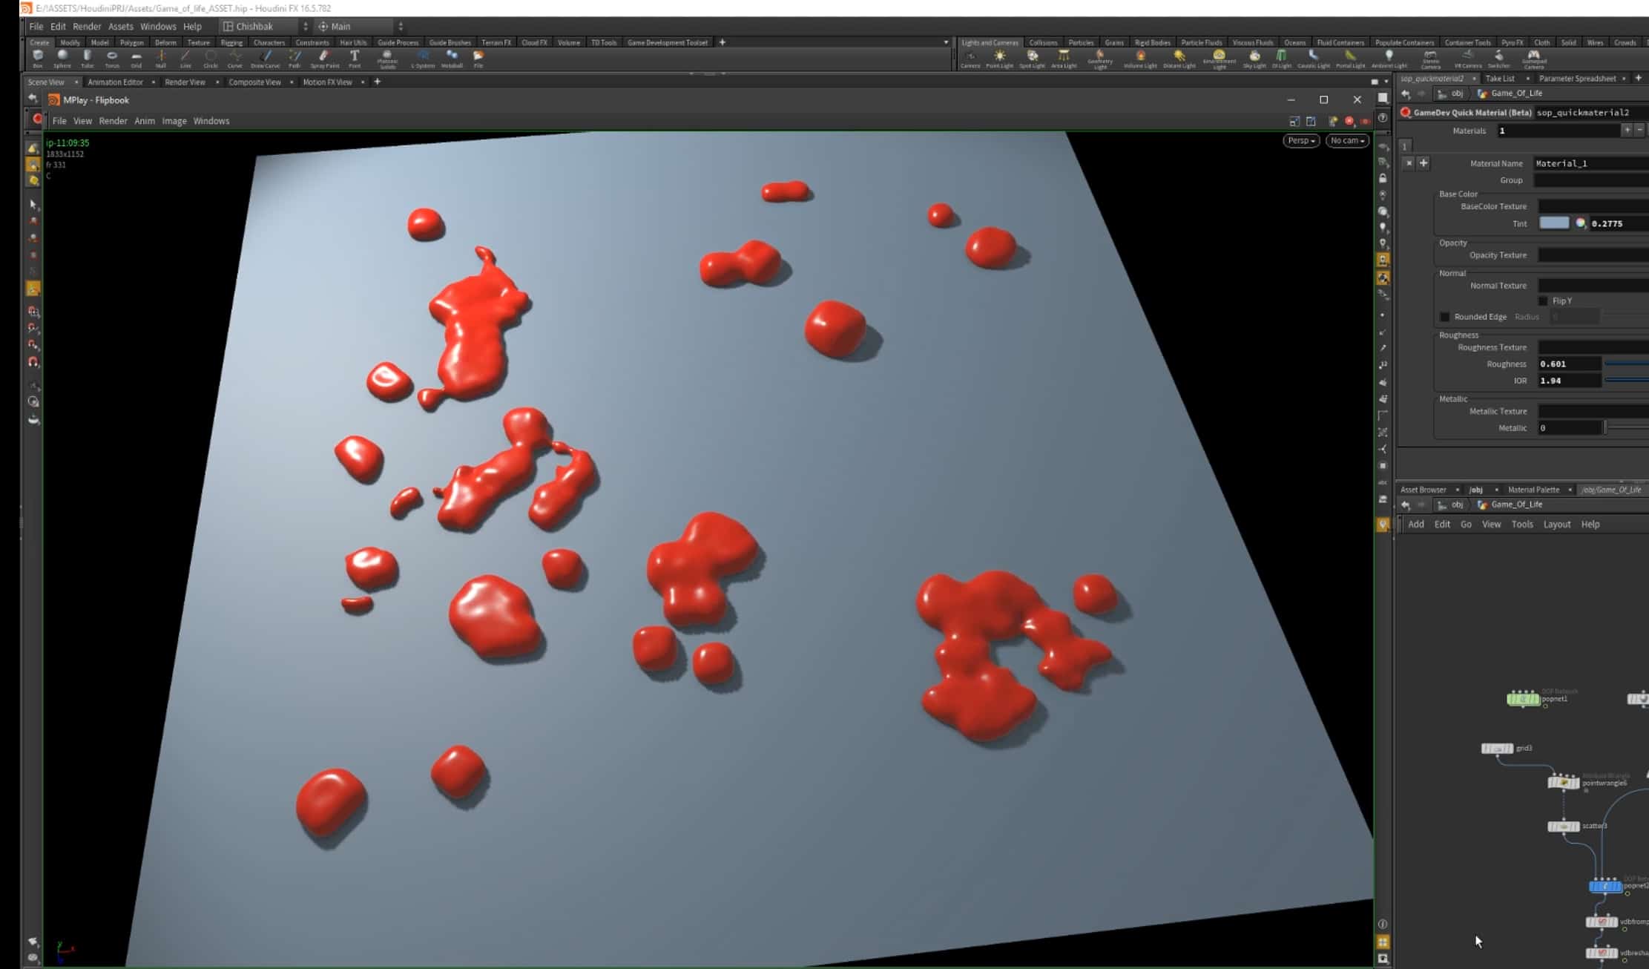Add an Environment Light from the shelf
This screenshot has height=969, width=1649.
pyautogui.click(x=1220, y=56)
